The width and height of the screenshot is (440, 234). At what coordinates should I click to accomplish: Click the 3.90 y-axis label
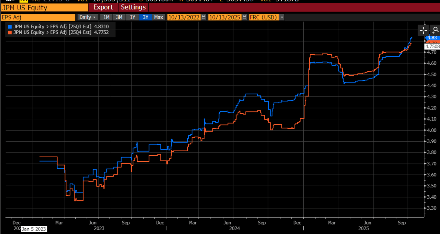point(432,141)
